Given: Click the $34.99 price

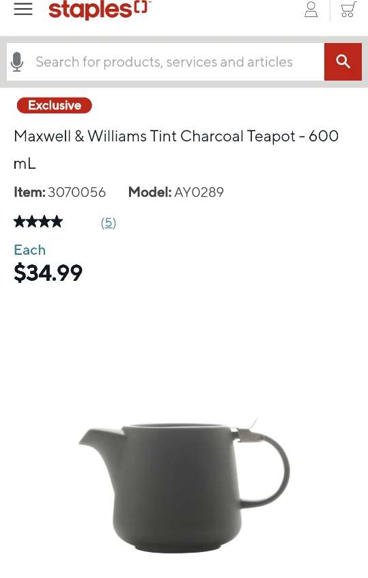Looking at the screenshot, I should pyautogui.click(x=48, y=273).
